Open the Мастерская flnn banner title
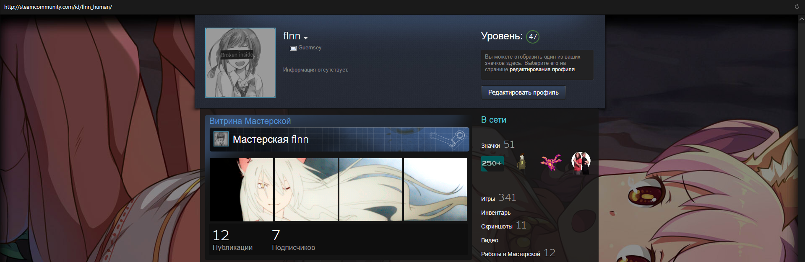This screenshot has width=805, height=262. 271,139
